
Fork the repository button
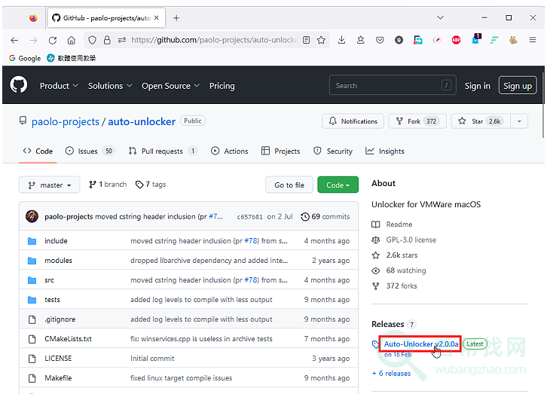[x=417, y=121]
